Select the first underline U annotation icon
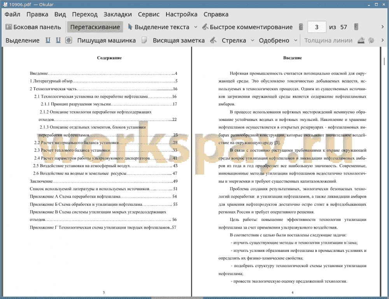 48,40
